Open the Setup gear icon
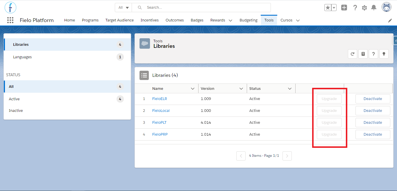This screenshot has height=191, width=397. coord(364,8)
